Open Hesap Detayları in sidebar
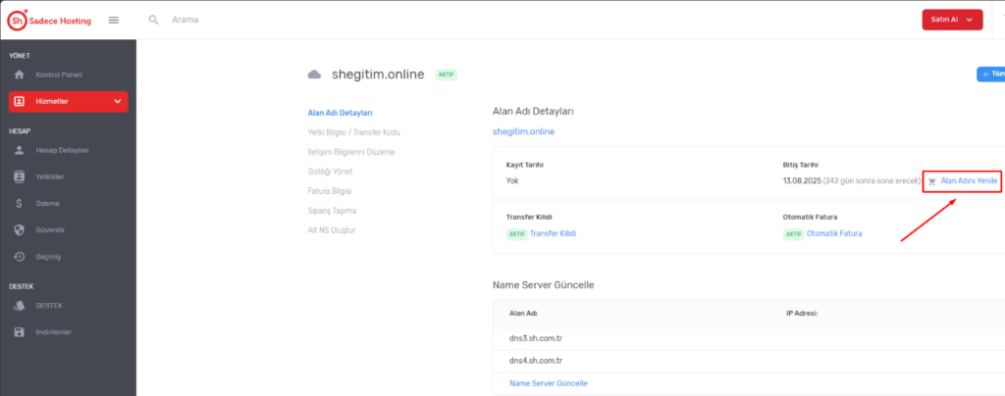Screen dimensions: 1005x396 62,150
